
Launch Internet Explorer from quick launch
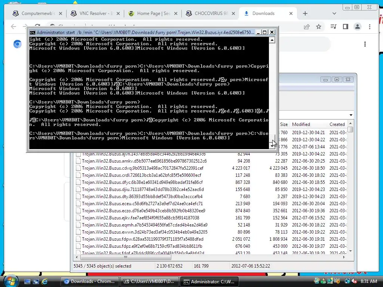click(45, 282)
